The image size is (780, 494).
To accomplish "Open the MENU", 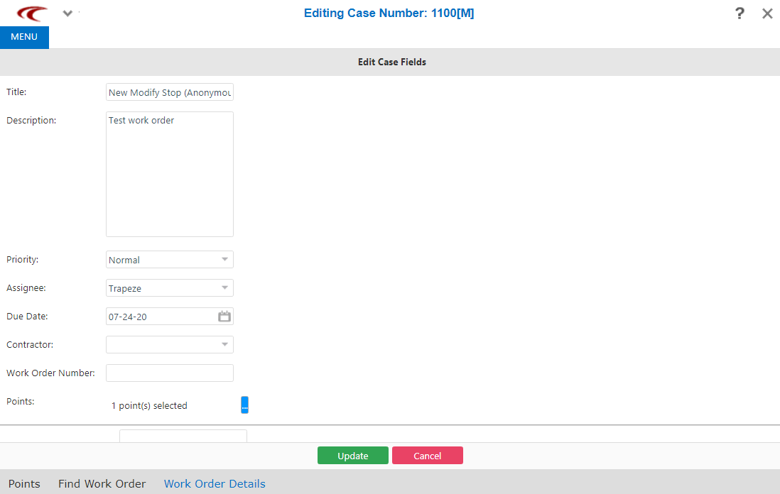I will point(24,37).
